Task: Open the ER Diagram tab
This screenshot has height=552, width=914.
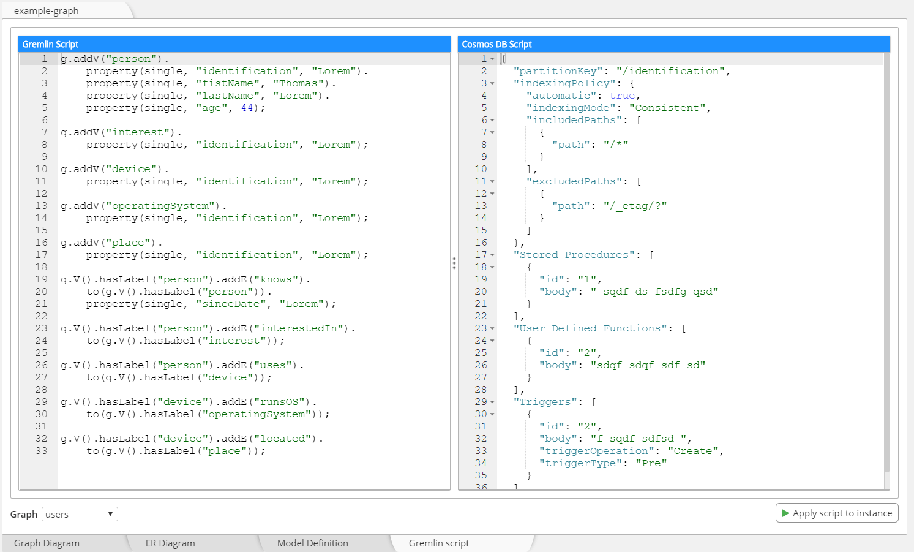Action: click(x=170, y=543)
